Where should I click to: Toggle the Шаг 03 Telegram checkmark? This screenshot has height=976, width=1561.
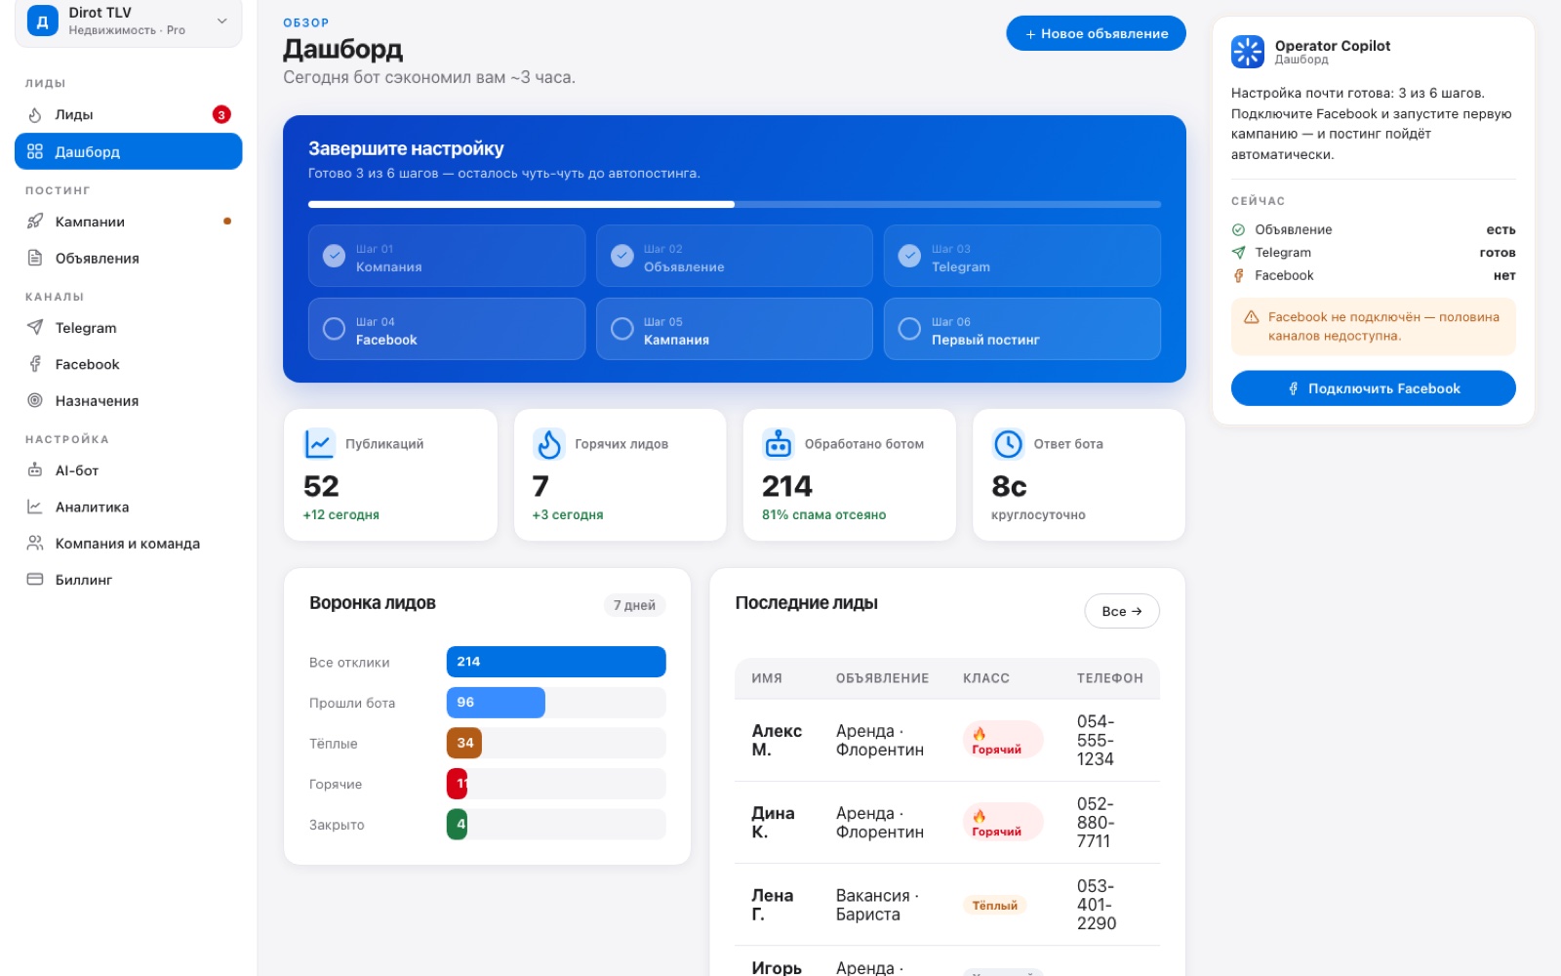[909, 256]
